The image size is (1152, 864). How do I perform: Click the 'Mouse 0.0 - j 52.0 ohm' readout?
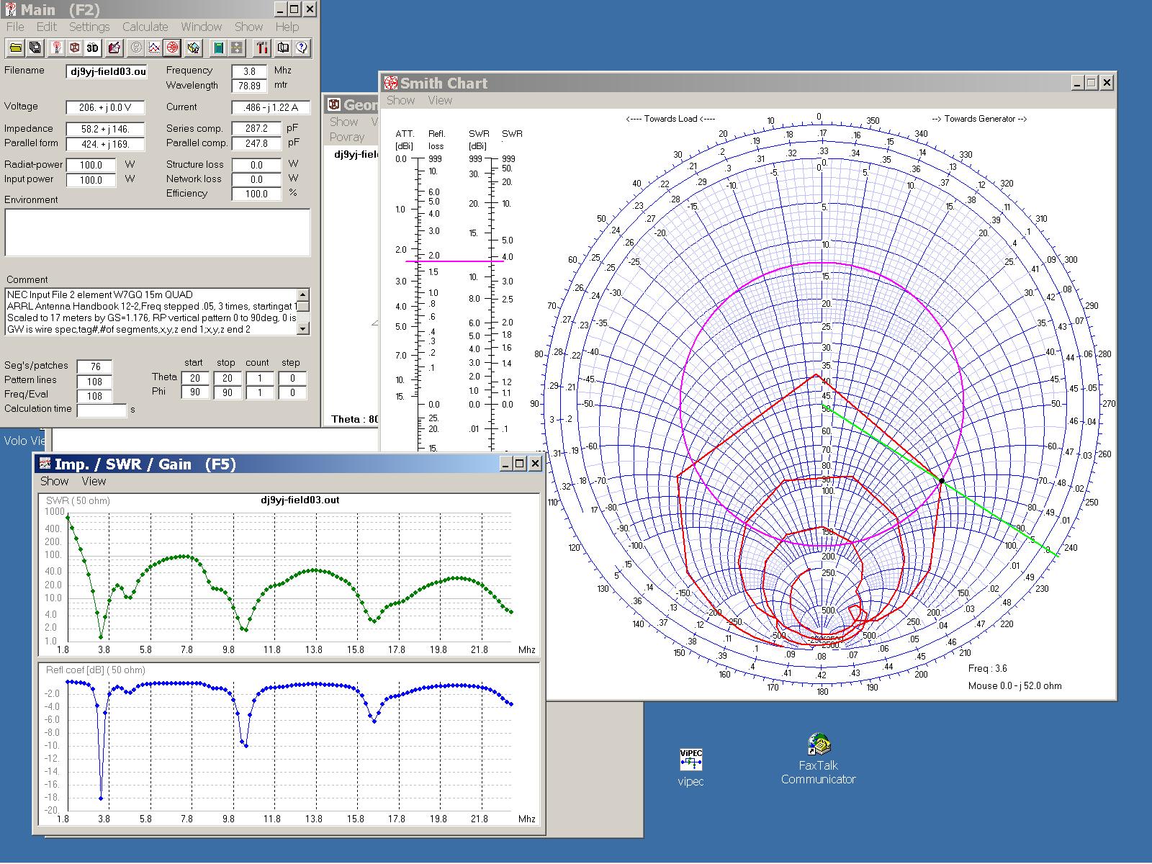[1014, 685]
